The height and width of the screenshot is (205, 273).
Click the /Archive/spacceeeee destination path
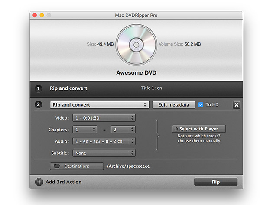click(x=128, y=166)
